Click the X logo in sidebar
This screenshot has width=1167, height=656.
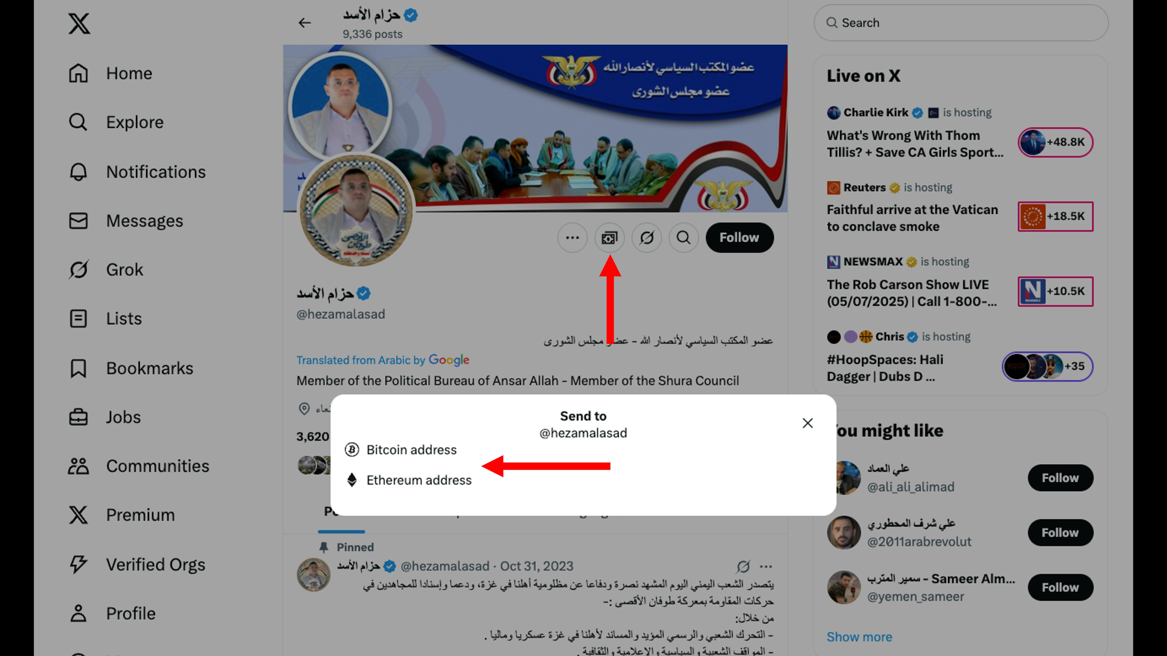79,23
